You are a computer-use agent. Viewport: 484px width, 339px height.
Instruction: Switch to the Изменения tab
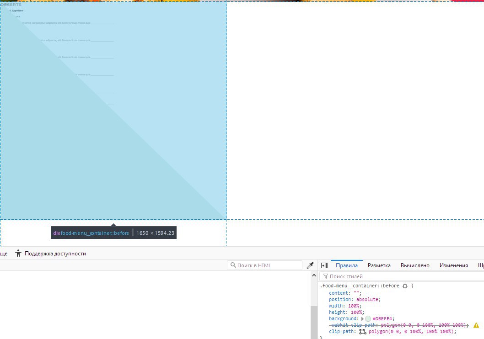[x=453, y=265]
